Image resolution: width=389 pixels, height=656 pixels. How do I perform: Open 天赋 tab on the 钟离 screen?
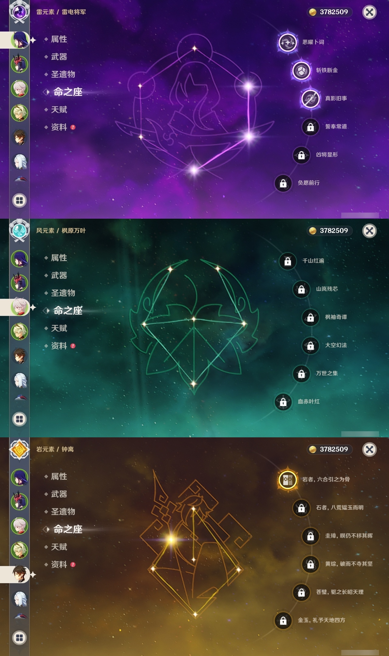point(59,547)
